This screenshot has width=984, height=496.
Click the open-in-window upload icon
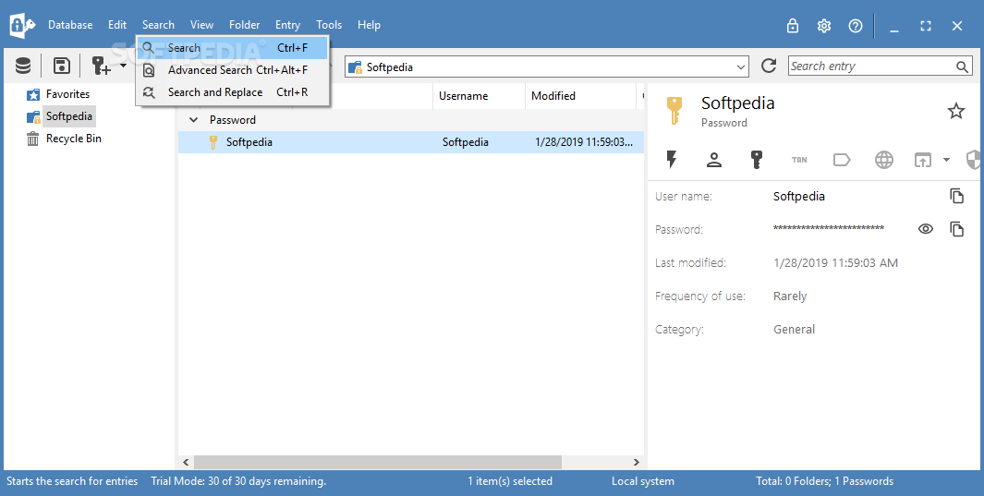pos(922,160)
